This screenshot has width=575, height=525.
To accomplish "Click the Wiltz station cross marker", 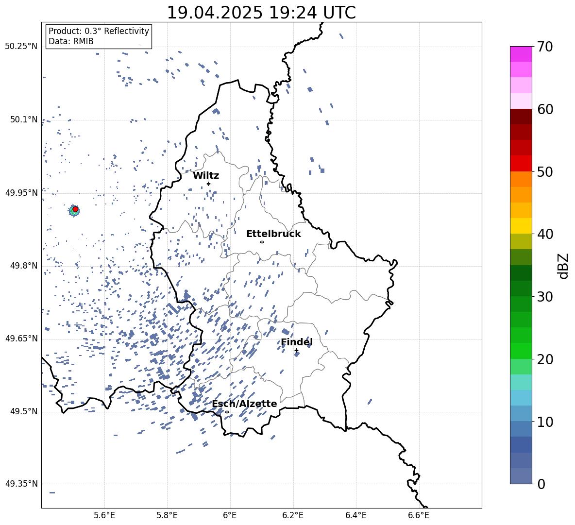I will tap(208, 184).
